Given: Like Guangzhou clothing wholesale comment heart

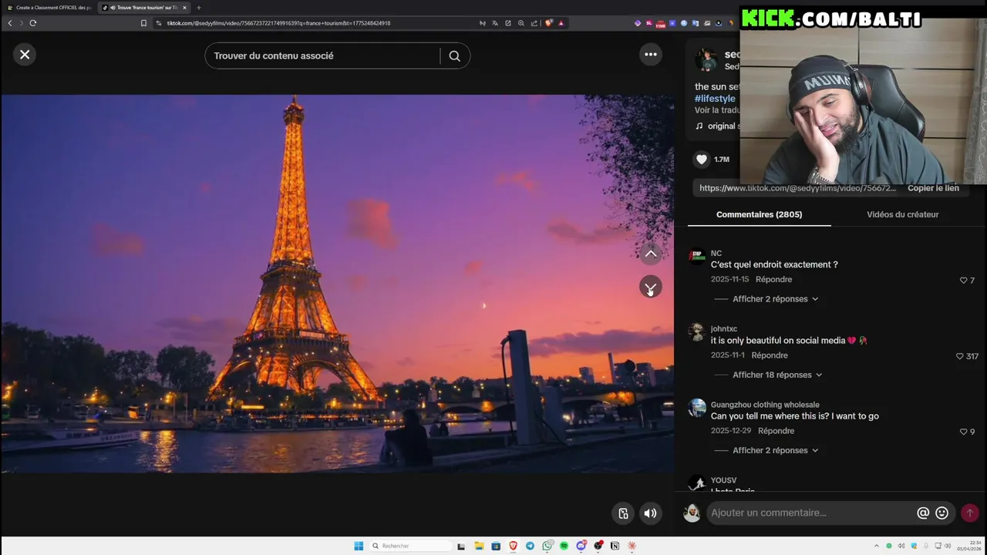Looking at the screenshot, I should [963, 432].
